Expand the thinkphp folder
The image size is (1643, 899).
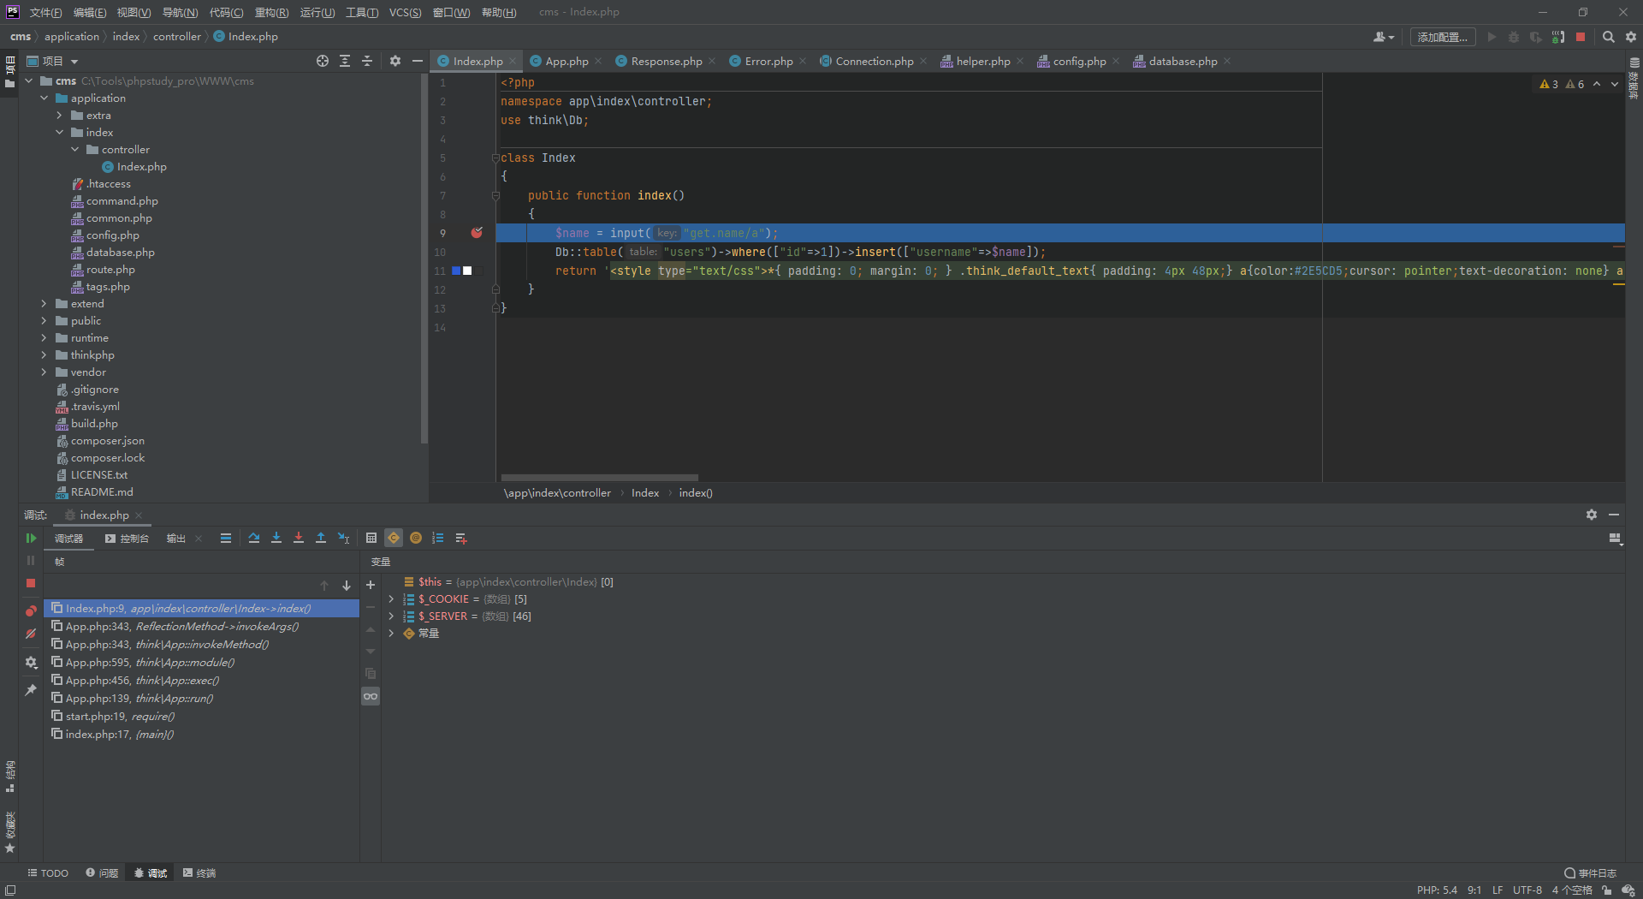[x=44, y=355]
